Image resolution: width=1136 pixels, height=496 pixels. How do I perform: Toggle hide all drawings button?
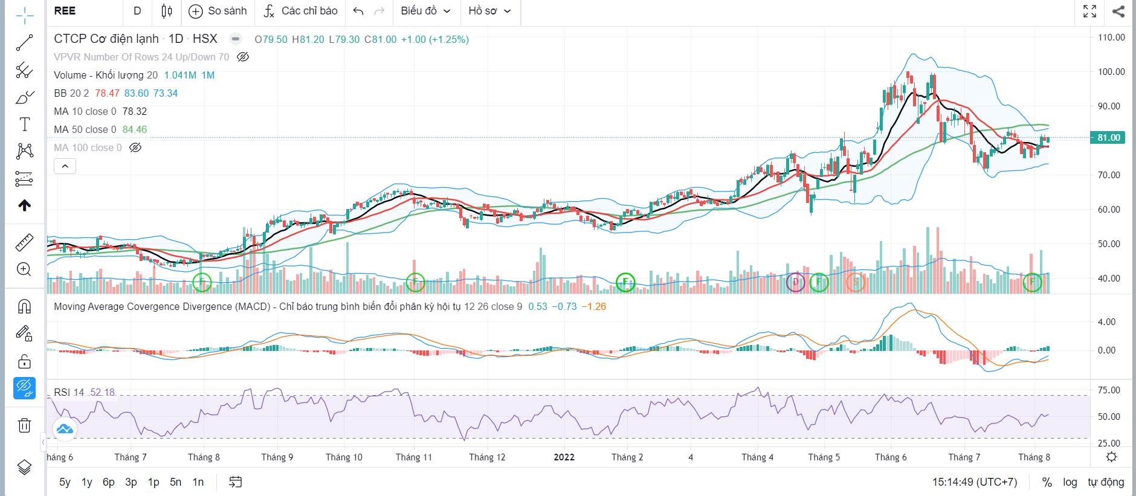click(x=24, y=388)
